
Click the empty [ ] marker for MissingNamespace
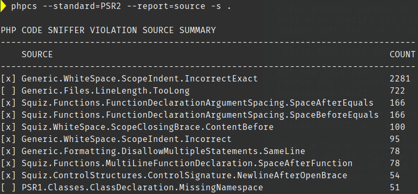point(8,188)
